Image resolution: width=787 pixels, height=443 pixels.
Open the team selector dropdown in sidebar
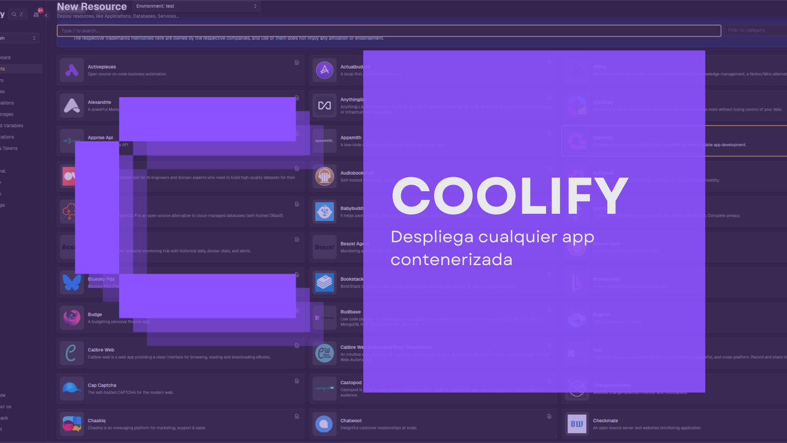pos(20,38)
